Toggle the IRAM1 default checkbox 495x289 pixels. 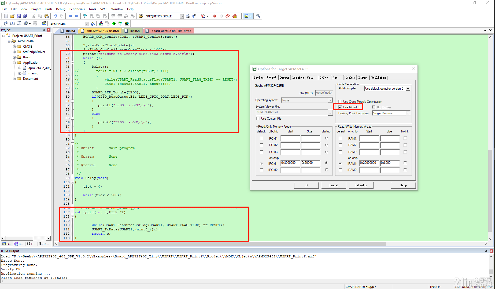[x=340, y=163]
